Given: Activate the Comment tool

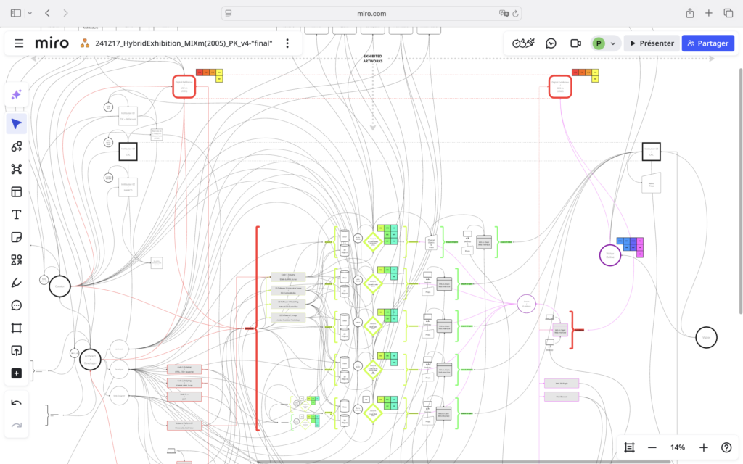Looking at the screenshot, I should coord(16,305).
